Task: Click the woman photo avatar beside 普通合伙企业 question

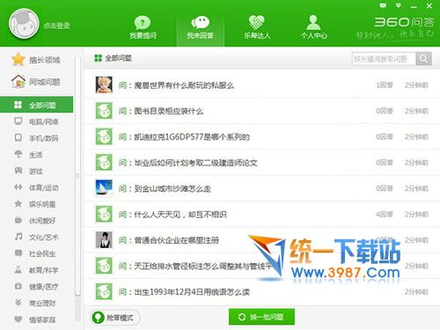Action: 104,239
